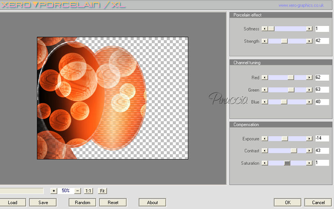Reset all porcelain settings
The height and width of the screenshot is (209, 334).
point(113,203)
